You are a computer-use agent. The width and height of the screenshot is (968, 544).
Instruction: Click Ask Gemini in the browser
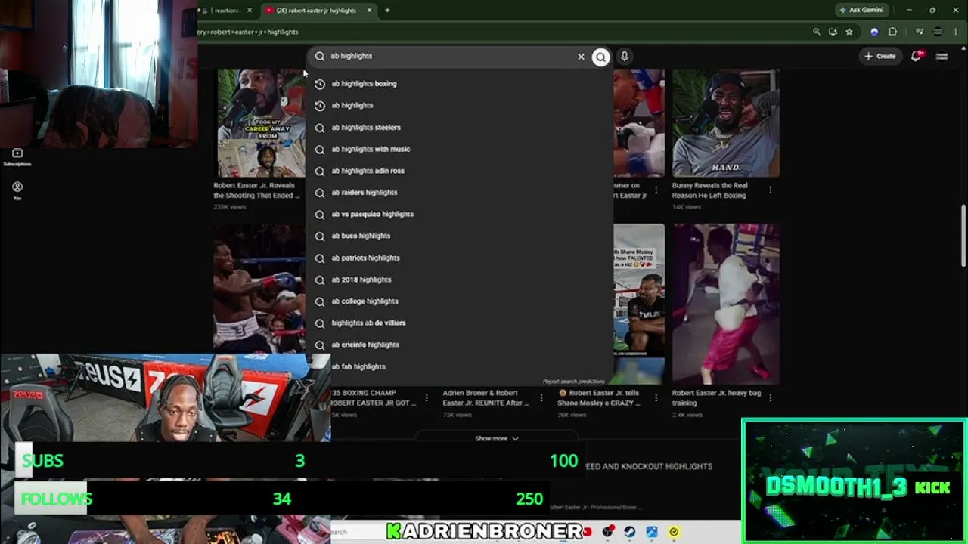pos(861,10)
